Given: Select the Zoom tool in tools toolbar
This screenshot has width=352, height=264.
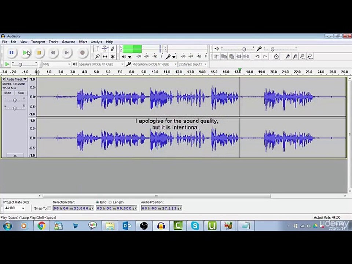Looking at the screenshot, I should pos(98,56).
